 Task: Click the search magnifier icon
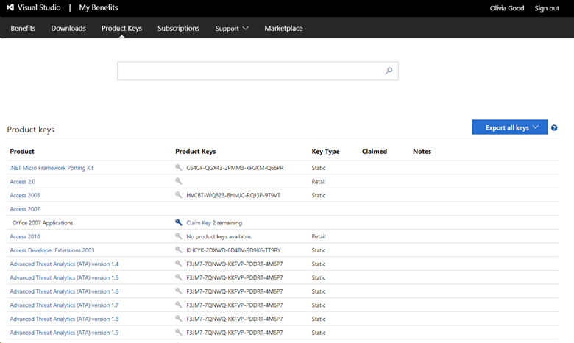coord(389,71)
